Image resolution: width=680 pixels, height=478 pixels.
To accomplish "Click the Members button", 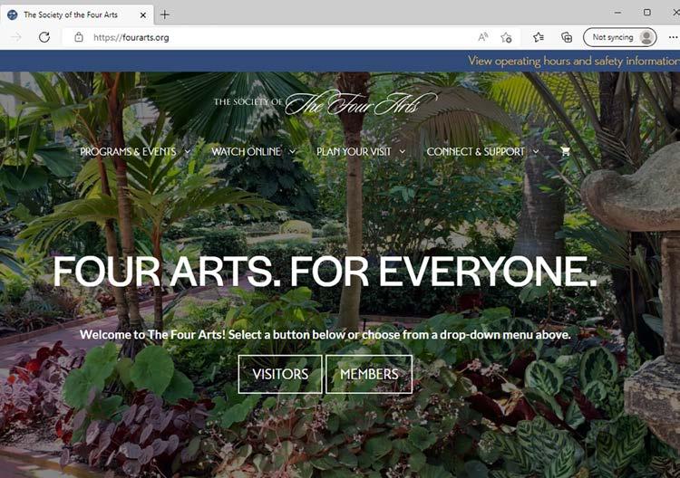I will 369,374.
